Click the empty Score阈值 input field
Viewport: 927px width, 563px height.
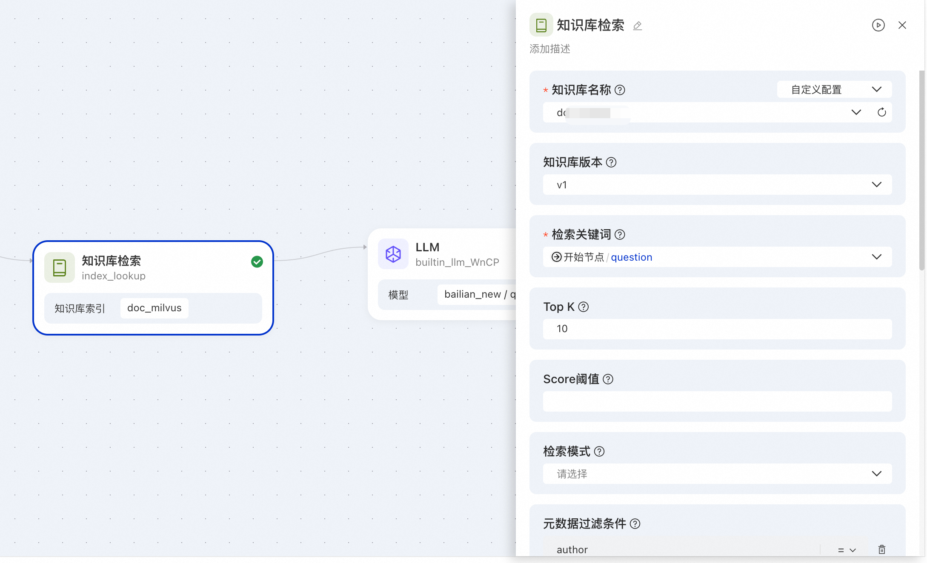(717, 401)
